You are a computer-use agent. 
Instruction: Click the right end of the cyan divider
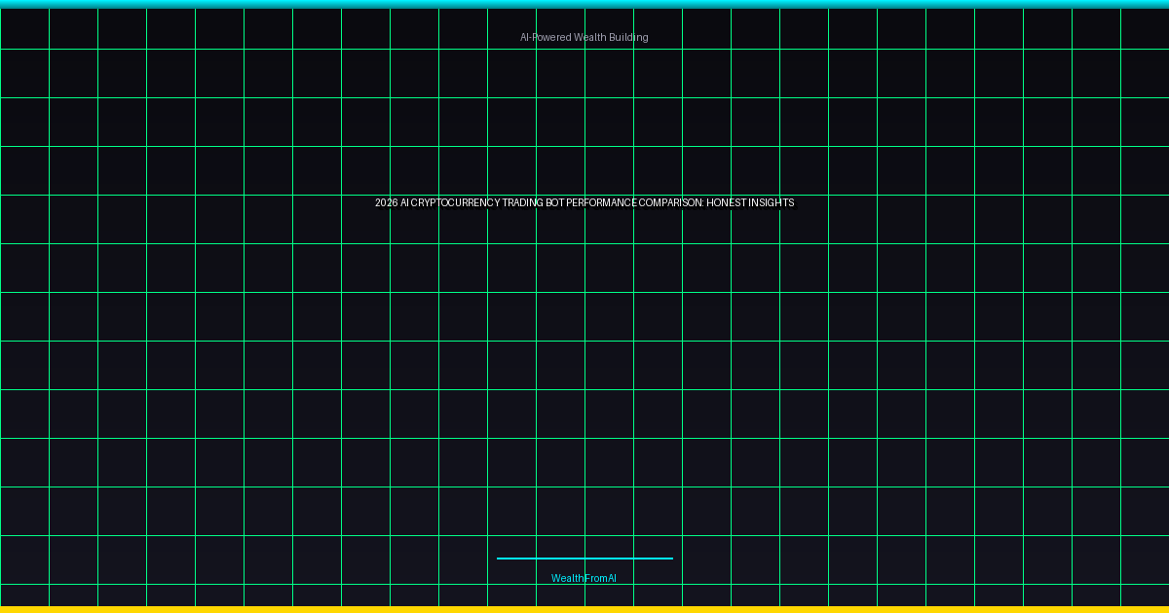click(668, 559)
